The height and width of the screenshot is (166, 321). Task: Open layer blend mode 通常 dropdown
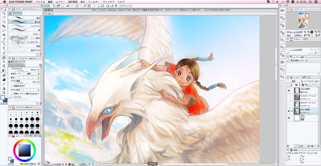pyautogui.click(x=295, y=81)
